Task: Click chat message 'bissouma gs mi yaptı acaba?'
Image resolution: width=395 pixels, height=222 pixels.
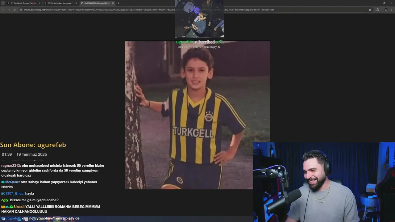Action: (x=34, y=200)
